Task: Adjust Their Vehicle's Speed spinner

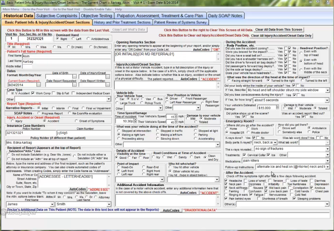Action: pos(176,122)
